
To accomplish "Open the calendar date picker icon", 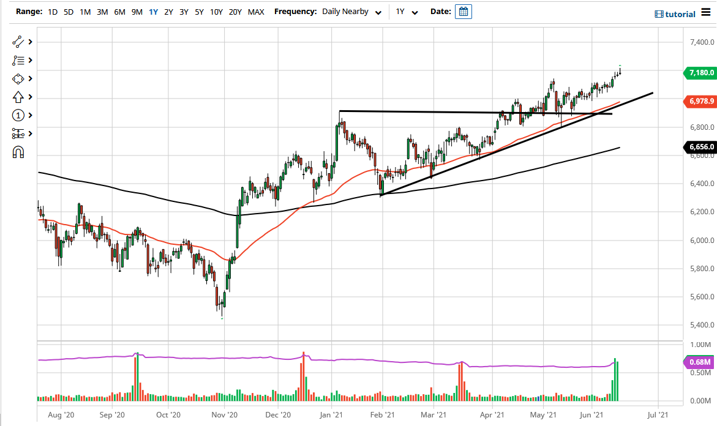I will pyautogui.click(x=464, y=11).
